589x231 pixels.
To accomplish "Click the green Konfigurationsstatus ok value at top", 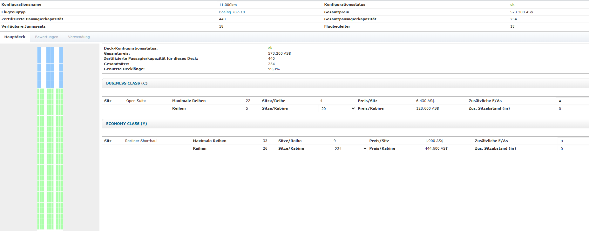I will 512,4.
